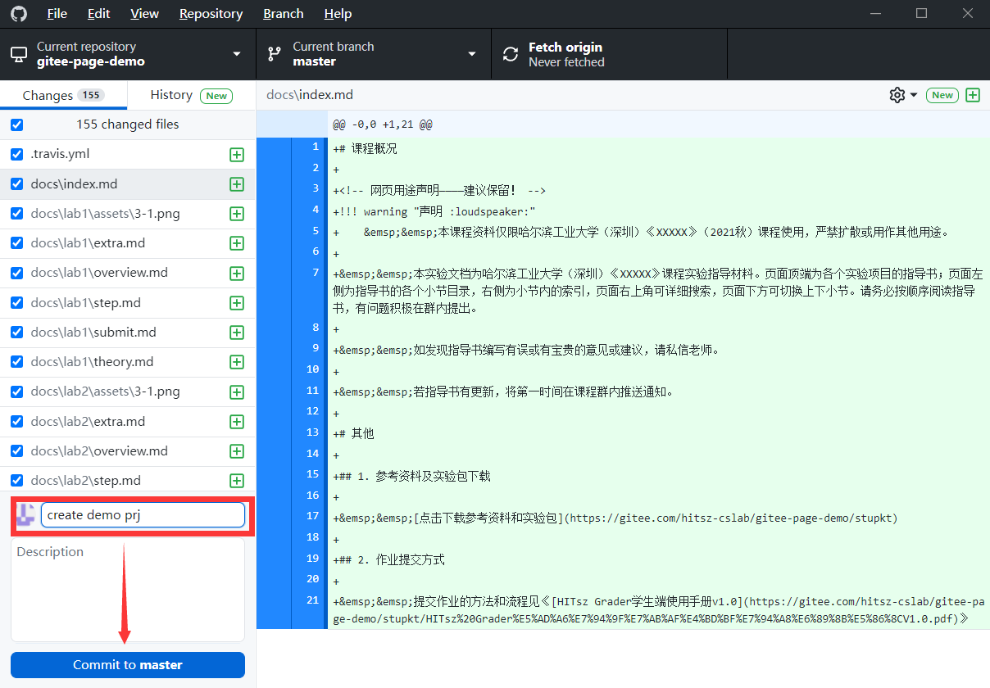The height and width of the screenshot is (688, 990).
Task: Select docs\lab2\overview.md in file list
Action: 128,451
